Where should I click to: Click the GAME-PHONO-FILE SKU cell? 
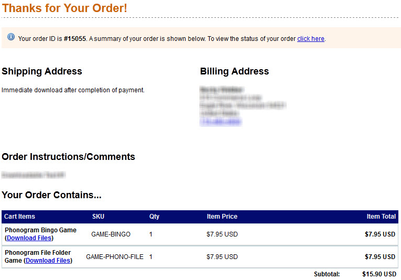point(115,257)
